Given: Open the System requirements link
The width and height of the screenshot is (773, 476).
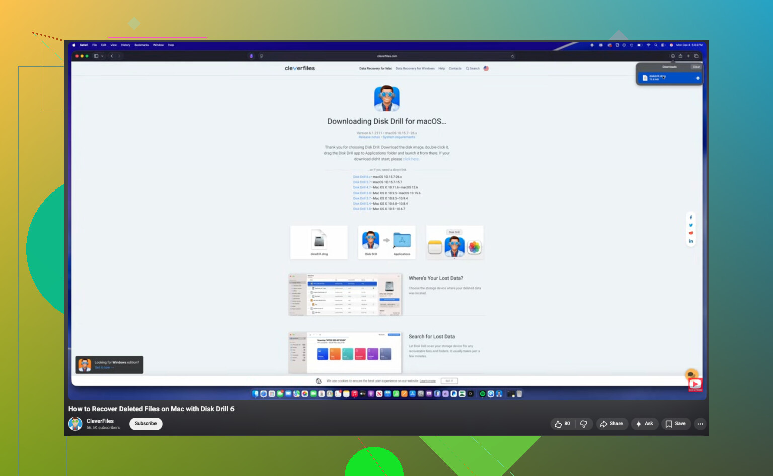Looking at the screenshot, I should [399, 137].
